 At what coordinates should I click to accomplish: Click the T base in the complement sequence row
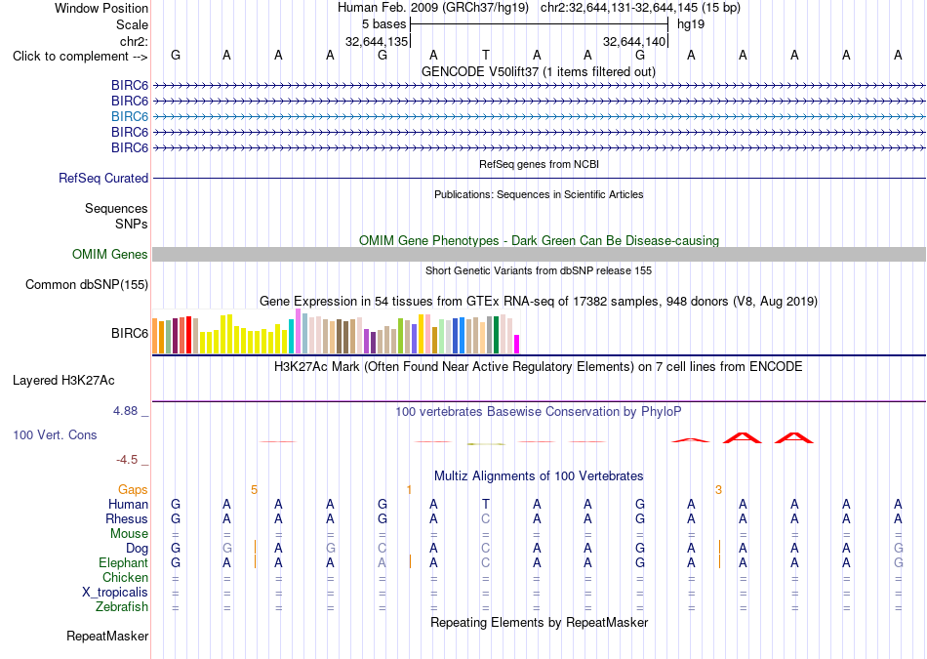(x=485, y=55)
